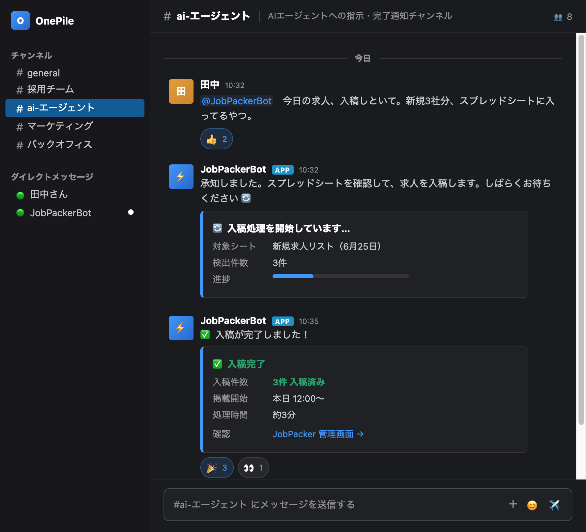The height and width of the screenshot is (532, 586).
Task: Click the 今日 date divider label
Action: tap(363, 58)
